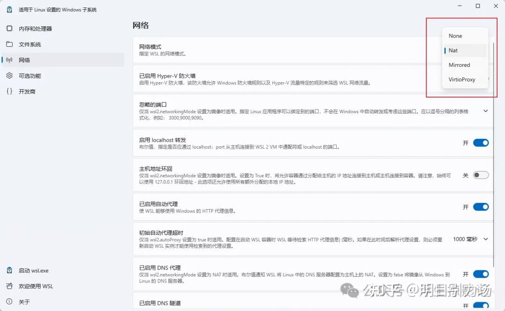The image size is (505, 311).
Task: Launch wsl.exe from the sidebar
Action: click(63, 270)
